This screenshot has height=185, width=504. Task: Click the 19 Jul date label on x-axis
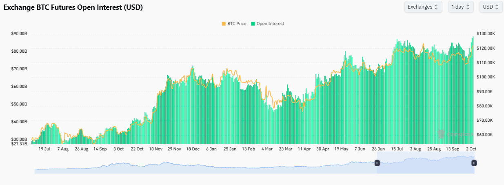click(44, 149)
